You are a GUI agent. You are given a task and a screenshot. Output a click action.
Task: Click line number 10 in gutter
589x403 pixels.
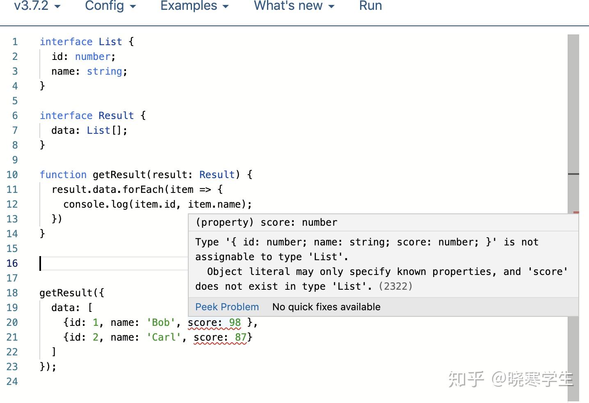point(12,175)
